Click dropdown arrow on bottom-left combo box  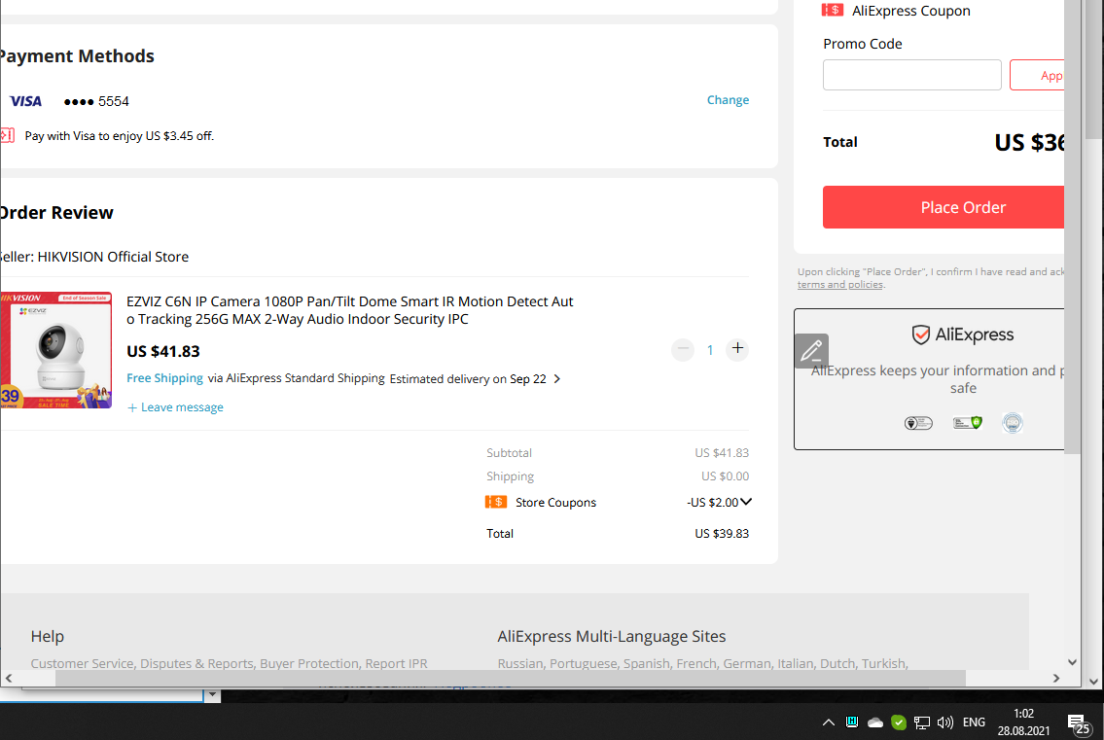click(212, 695)
